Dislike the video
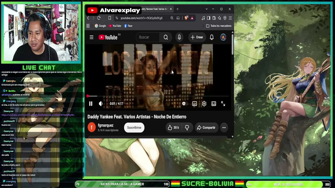This screenshot has height=188, width=335. pyautogui.click(x=187, y=127)
